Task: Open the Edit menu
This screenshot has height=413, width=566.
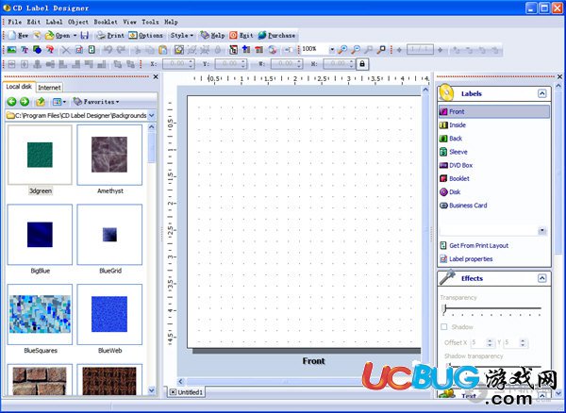Action: point(34,22)
